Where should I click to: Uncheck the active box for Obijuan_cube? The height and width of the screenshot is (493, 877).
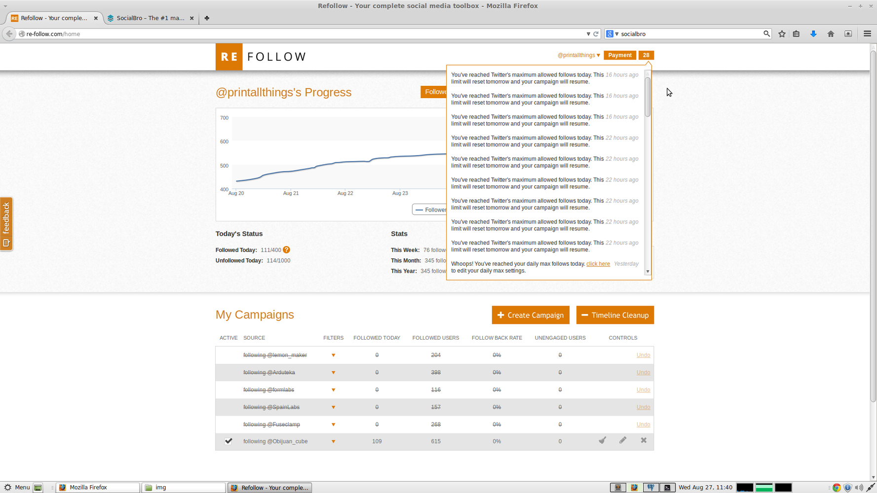tap(229, 441)
